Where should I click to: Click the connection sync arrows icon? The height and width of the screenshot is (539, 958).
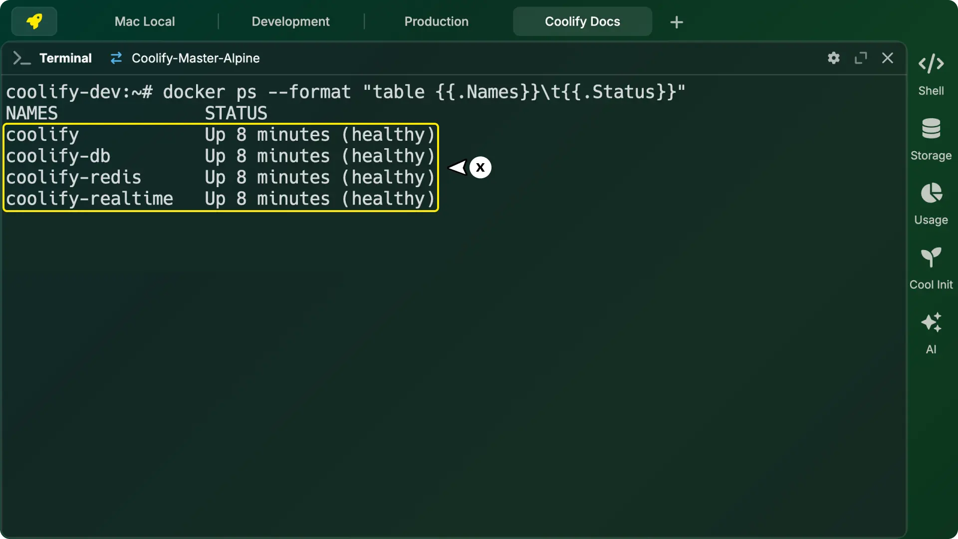pos(116,58)
